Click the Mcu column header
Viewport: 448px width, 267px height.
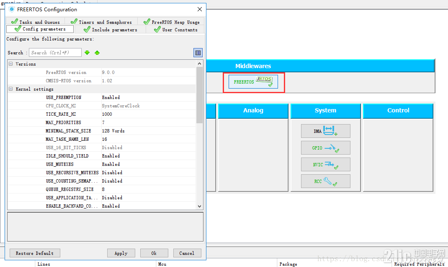(x=162, y=264)
